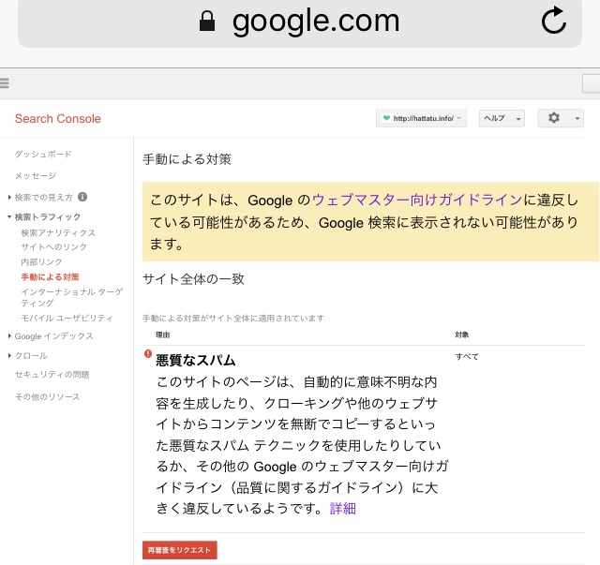Click the 詳細 link
This screenshot has width=600, height=565.
[343, 509]
